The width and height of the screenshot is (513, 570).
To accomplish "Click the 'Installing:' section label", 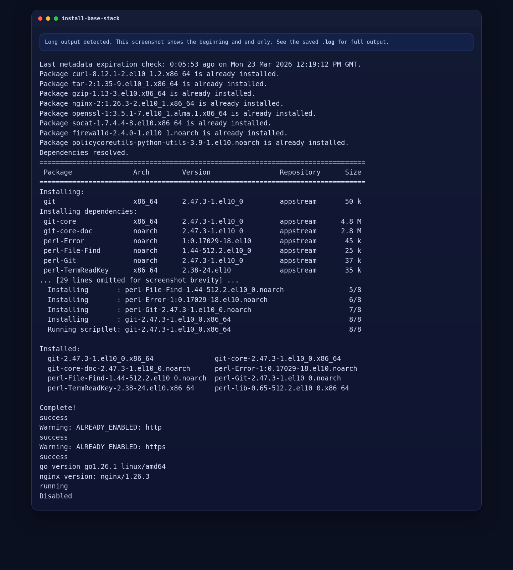I will [x=62, y=192].
